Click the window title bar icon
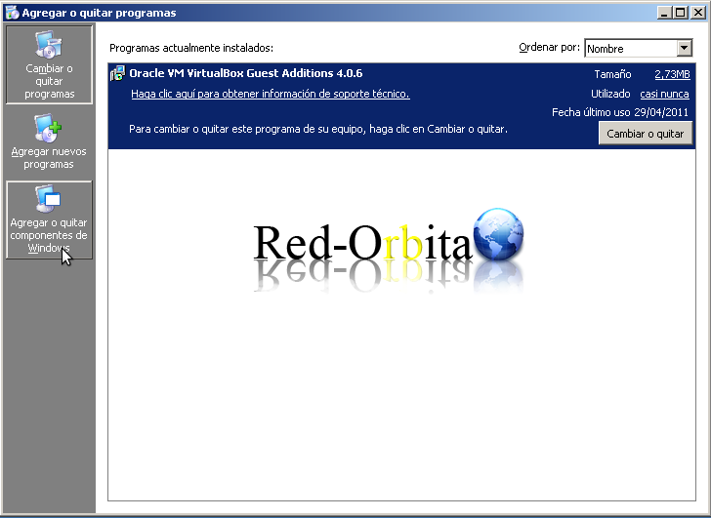 click(x=12, y=13)
